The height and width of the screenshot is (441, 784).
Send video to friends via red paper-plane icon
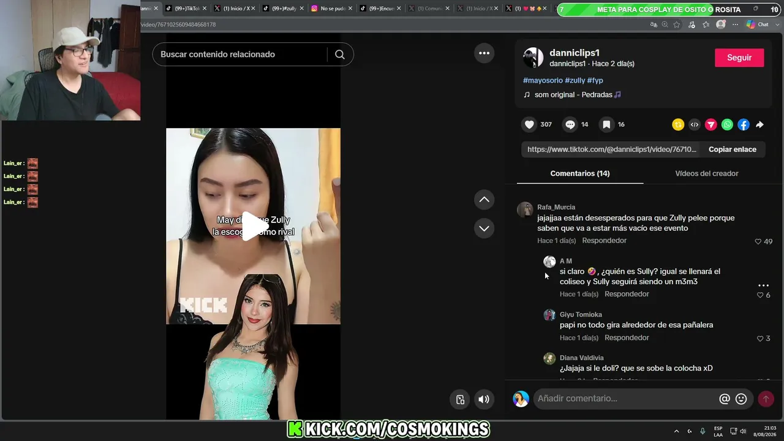(x=710, y=124)
